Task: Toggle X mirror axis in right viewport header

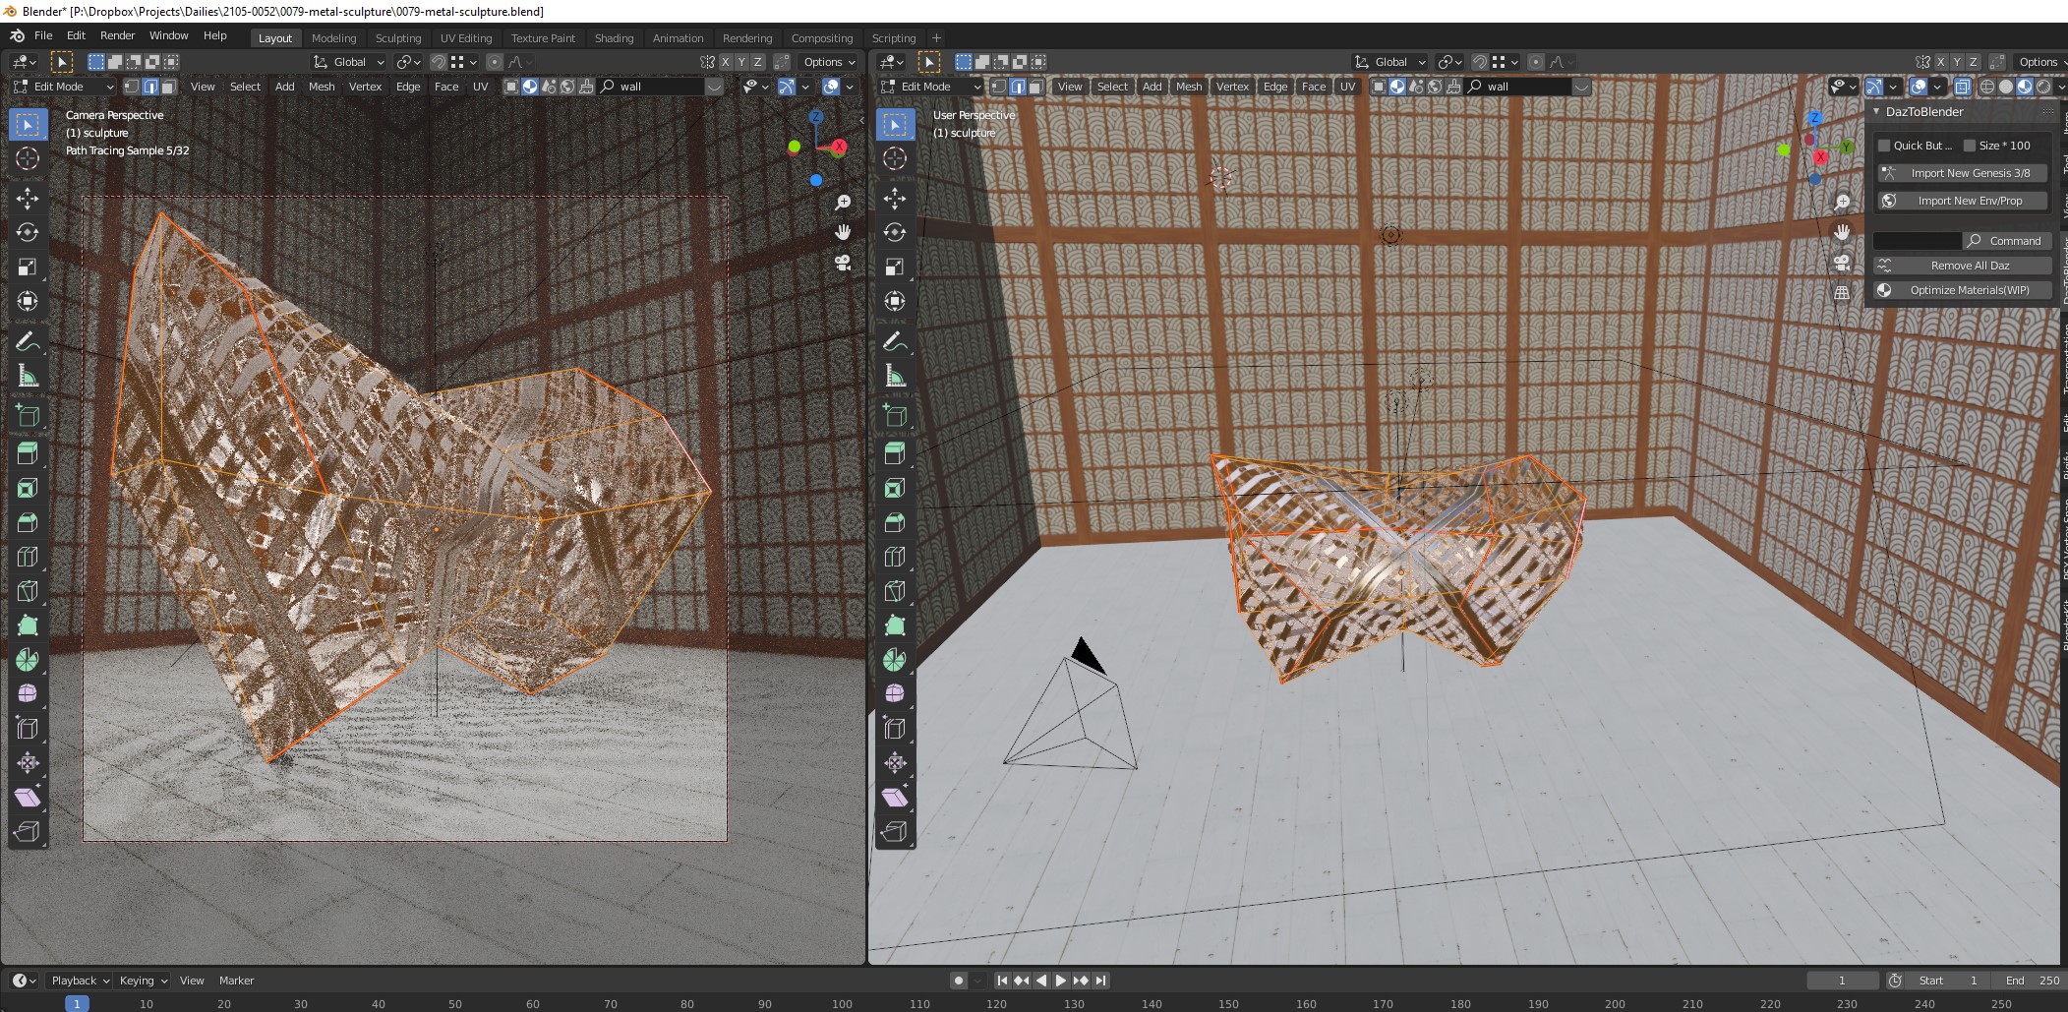Action: (x=1940, y=62)
